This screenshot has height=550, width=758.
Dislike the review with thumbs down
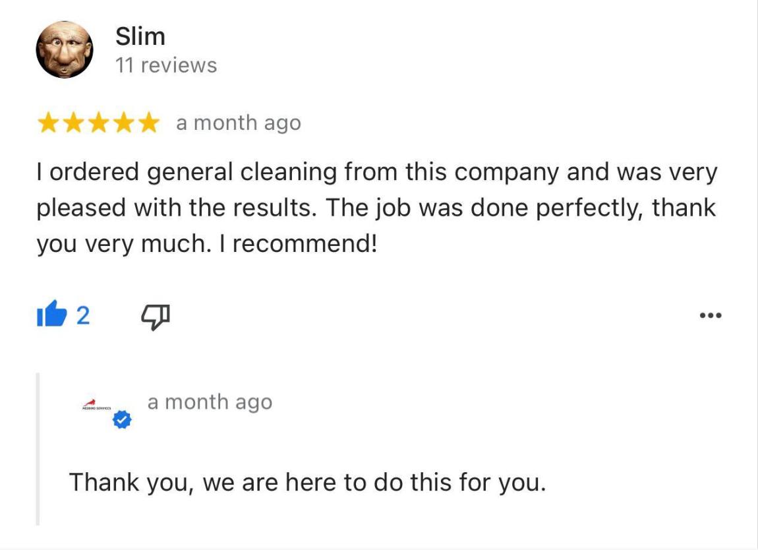pyautogui.click(x=156, y=317)
